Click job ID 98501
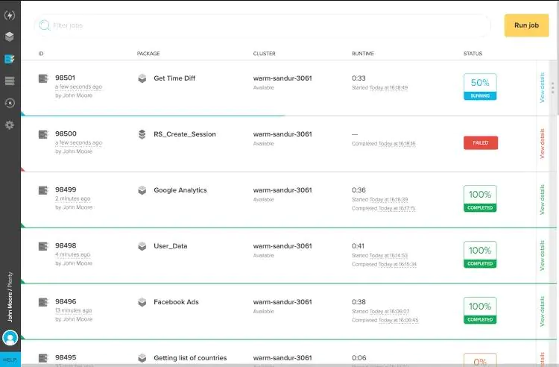 coord(66,78)
